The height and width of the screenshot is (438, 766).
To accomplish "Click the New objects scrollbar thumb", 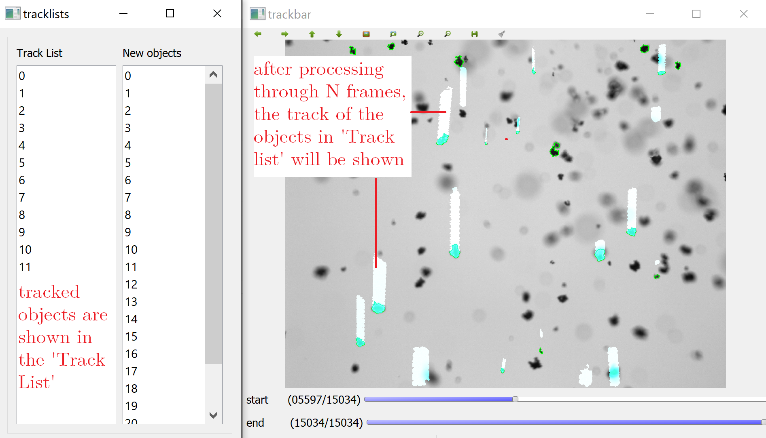I will coord(213,223).
